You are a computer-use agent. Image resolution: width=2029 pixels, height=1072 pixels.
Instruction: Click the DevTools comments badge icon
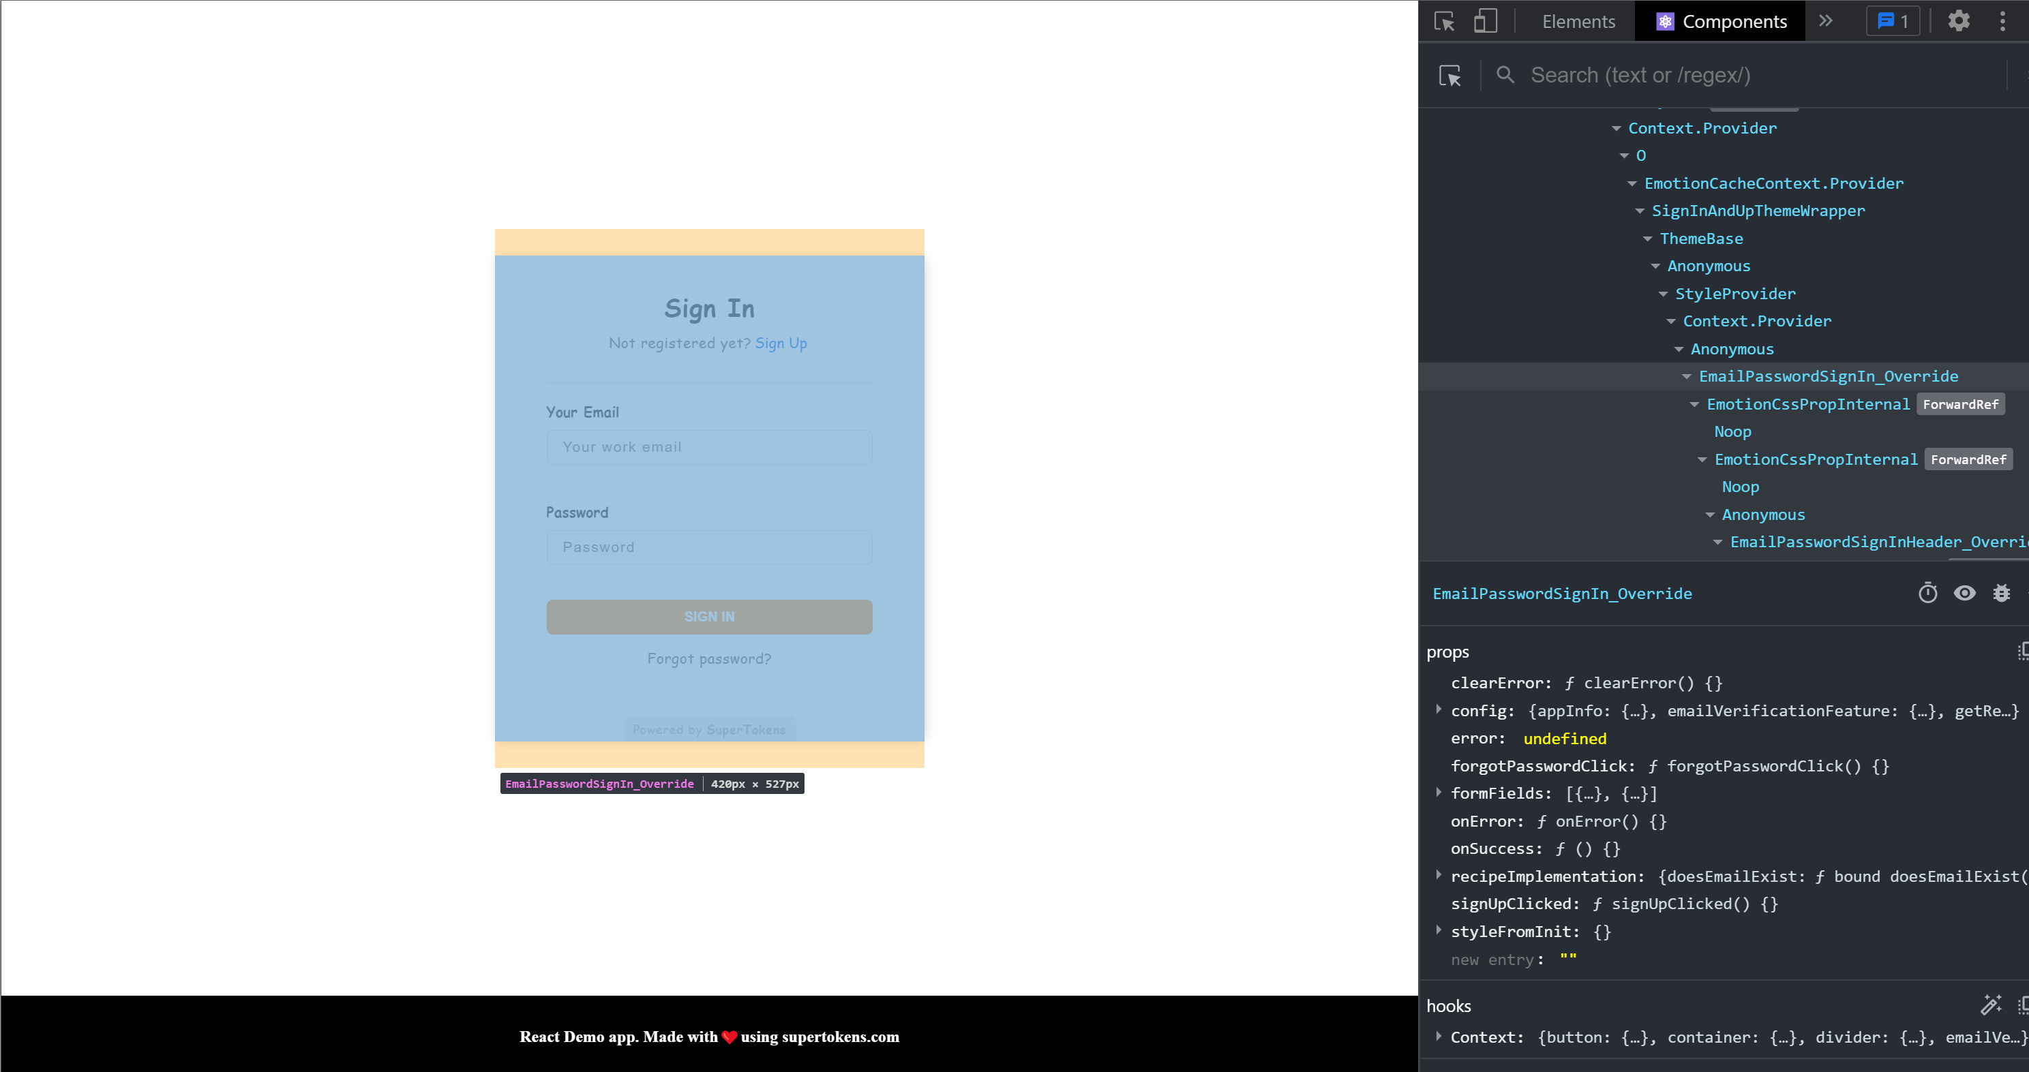[1893, 20]
